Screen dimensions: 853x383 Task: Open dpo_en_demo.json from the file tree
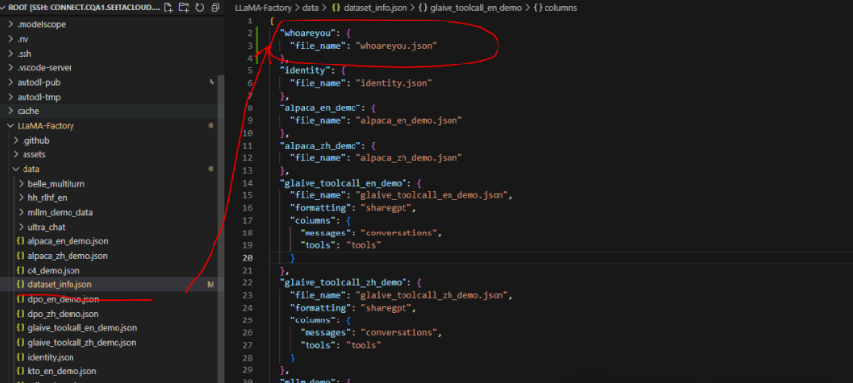click(x=64, y=299)
